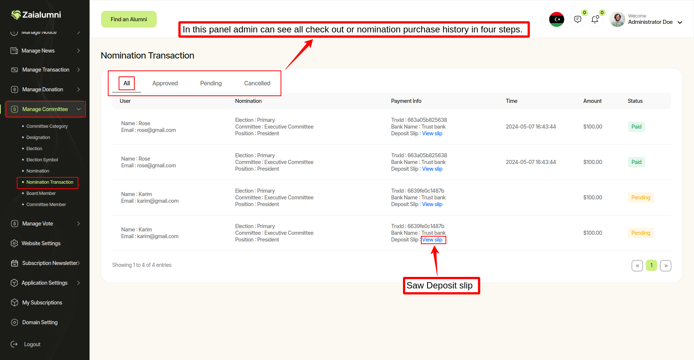Click Paid status in second row
The height and width of the screenshot is (360, 694).
636,162
